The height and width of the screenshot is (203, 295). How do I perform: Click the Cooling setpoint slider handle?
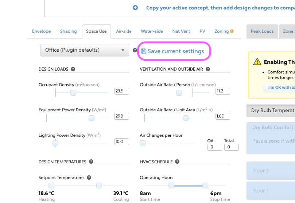pyautogui.click(x=99, y=186)
